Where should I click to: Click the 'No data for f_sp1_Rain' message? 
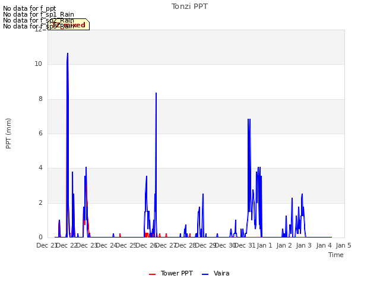39,14
